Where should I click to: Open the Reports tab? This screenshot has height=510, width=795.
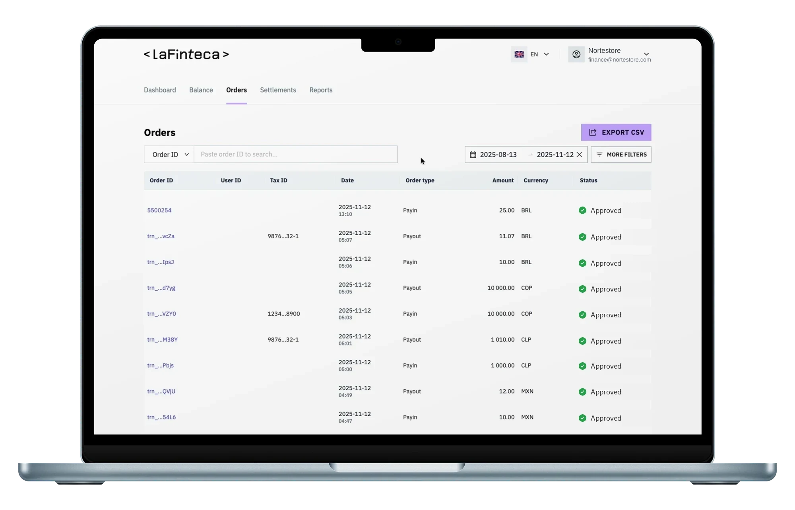pyautogui.click(x=321, y=90)
